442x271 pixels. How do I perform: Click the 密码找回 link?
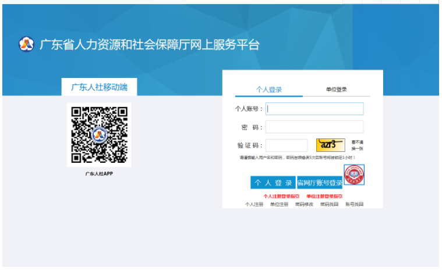click(x=329, y=204)
